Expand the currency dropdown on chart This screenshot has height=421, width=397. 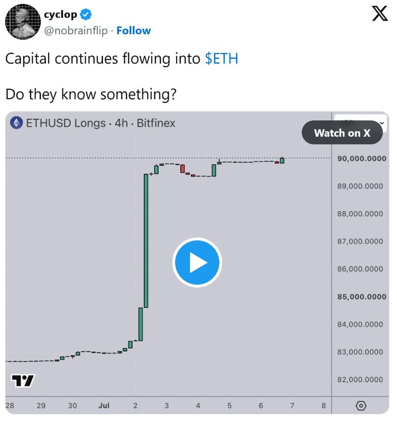[382, 123]
